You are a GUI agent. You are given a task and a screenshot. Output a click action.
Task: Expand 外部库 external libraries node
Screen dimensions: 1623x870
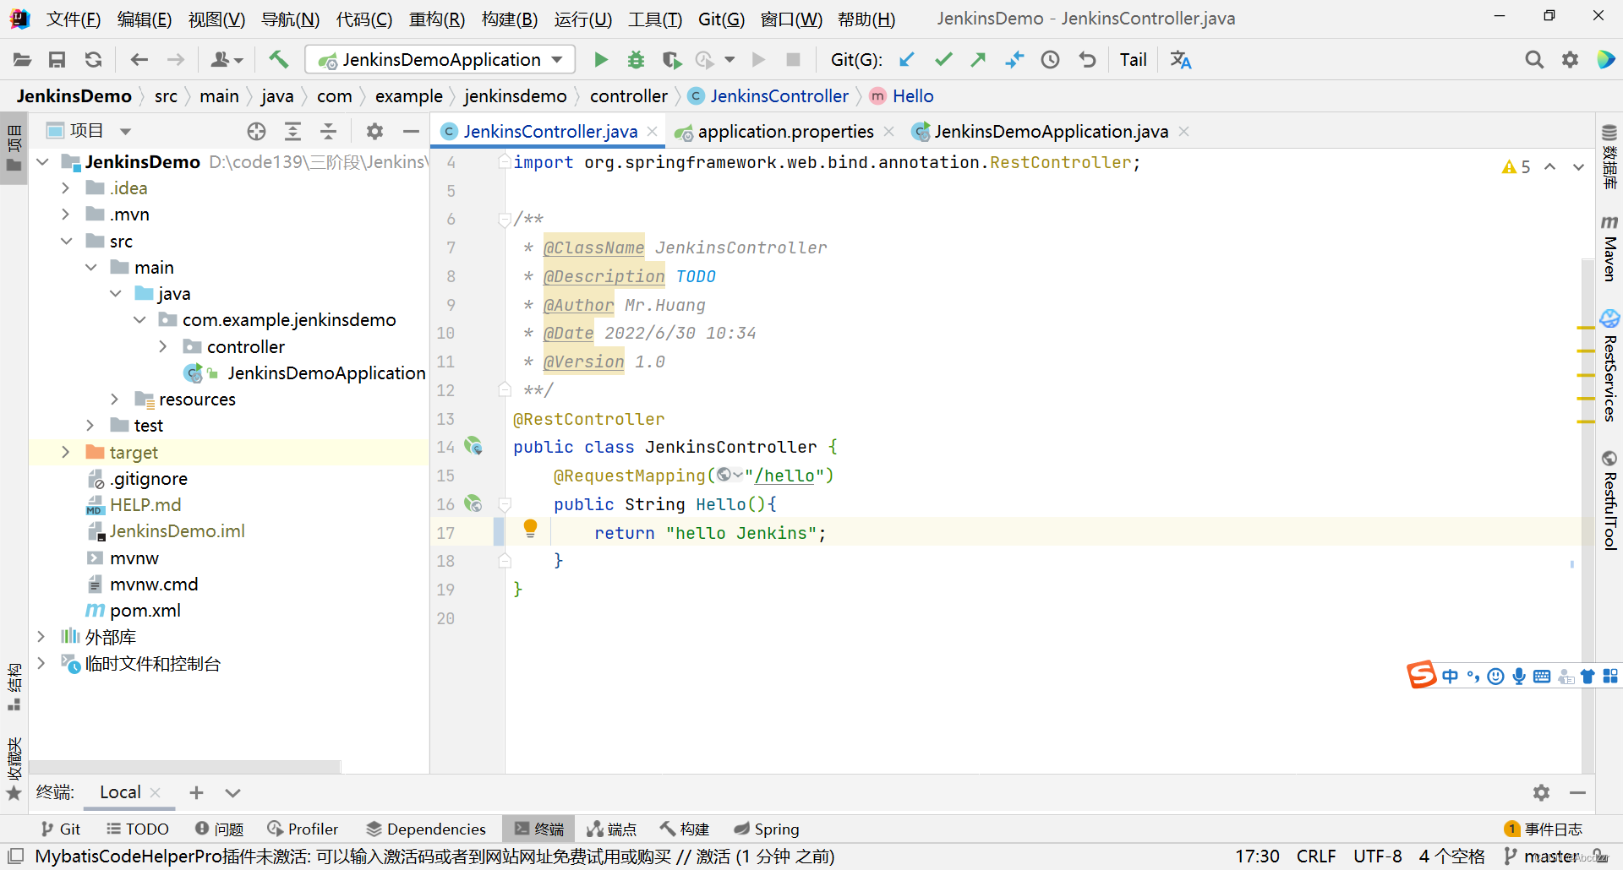pyautogui.click(x=41, y=637)
